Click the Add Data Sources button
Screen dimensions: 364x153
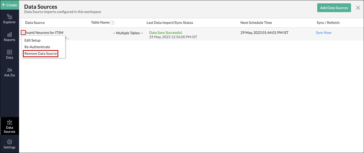(x=334, y=8)
